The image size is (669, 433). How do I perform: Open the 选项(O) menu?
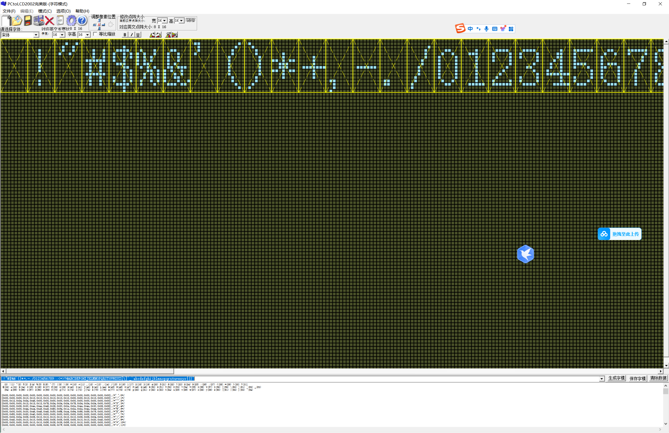click(x=63, y=11)
